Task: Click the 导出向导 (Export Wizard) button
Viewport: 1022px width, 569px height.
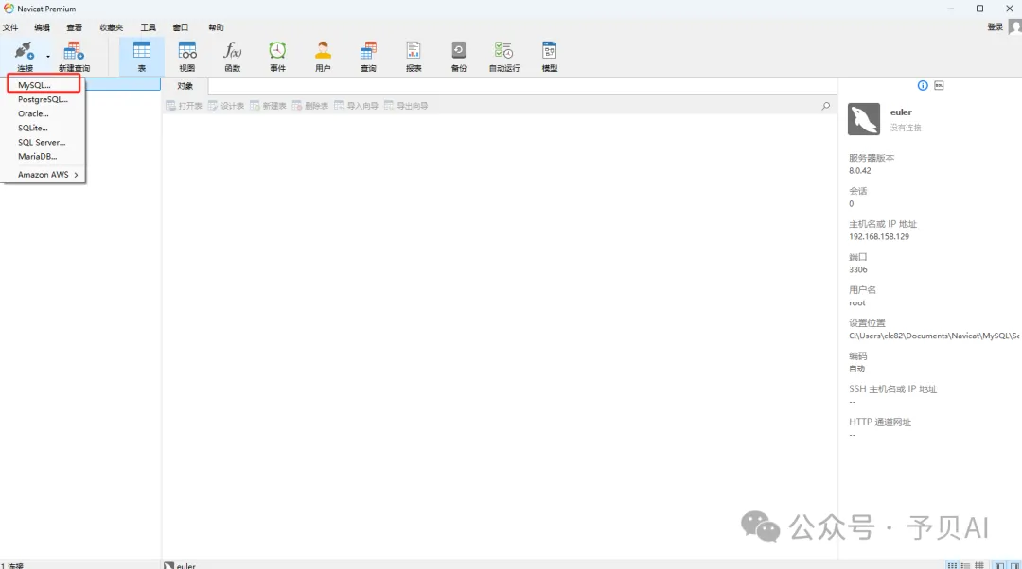Action: [406, 106]
